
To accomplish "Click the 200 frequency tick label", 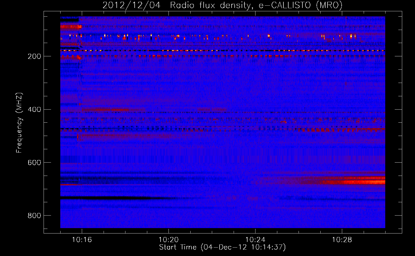I will pyautogui.click(x=34, y=56).
